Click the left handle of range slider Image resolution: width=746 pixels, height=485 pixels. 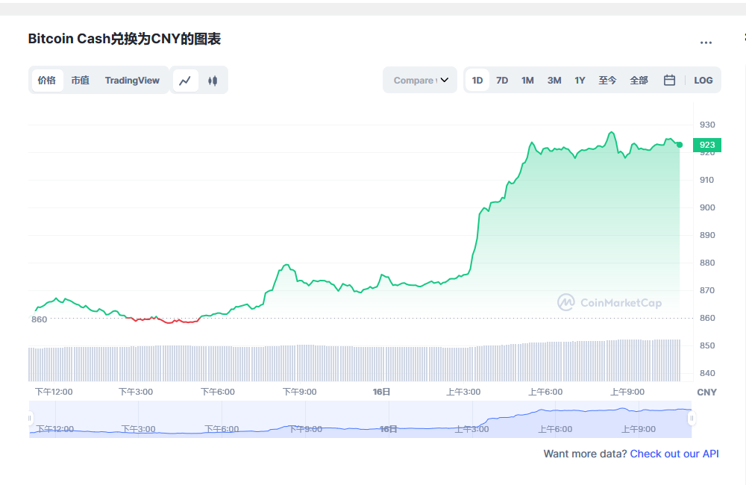(31, 419)
